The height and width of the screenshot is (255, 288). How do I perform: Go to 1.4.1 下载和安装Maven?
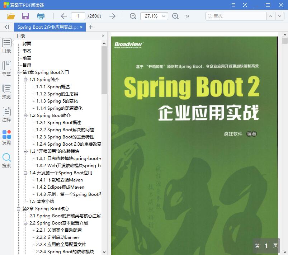click(x=60, y=180)
